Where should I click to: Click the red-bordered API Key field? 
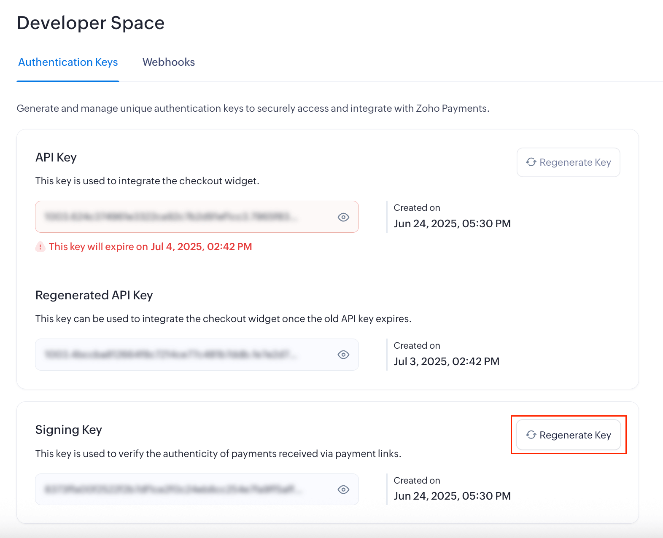tap(186, 217)
